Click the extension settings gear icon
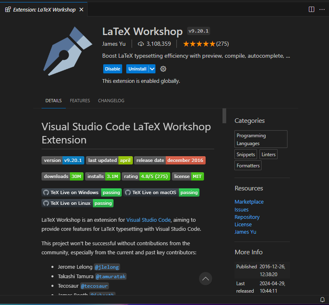The image size is (329, 305). 163,69
